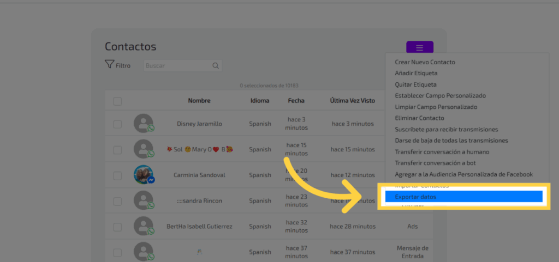Select Transferir conversación a humano
Image resolution: width=559 pixels, height=262 pixels.
point(442,152)
